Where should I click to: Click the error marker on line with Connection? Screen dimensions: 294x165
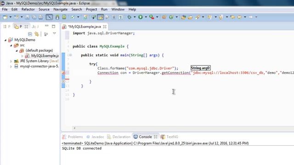point(63,73)
